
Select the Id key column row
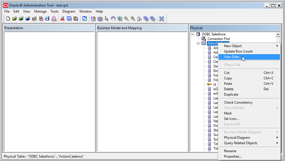[x=215, y=84]
